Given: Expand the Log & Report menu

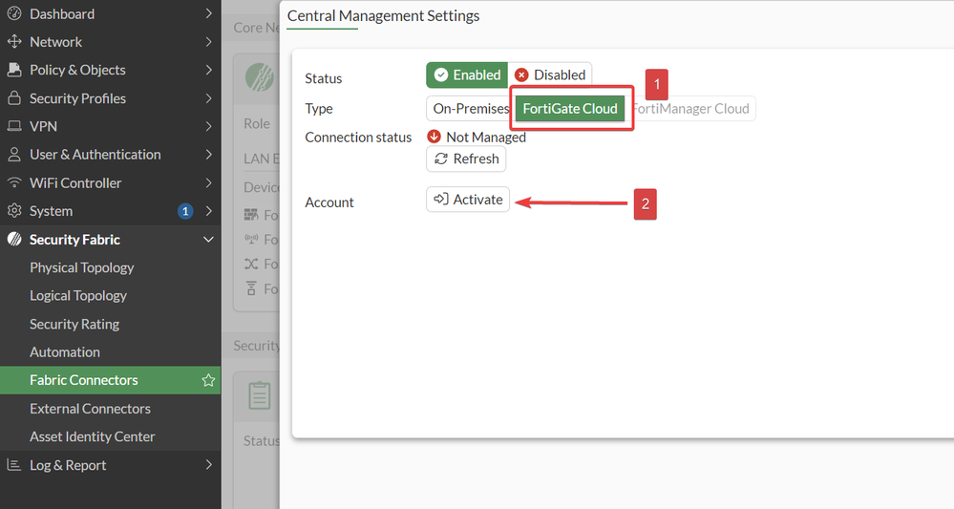Looking at the screenshot, I should coord(208,465).
